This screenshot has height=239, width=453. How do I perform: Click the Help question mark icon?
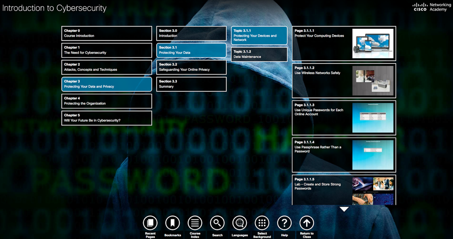(x=284, y=223)
